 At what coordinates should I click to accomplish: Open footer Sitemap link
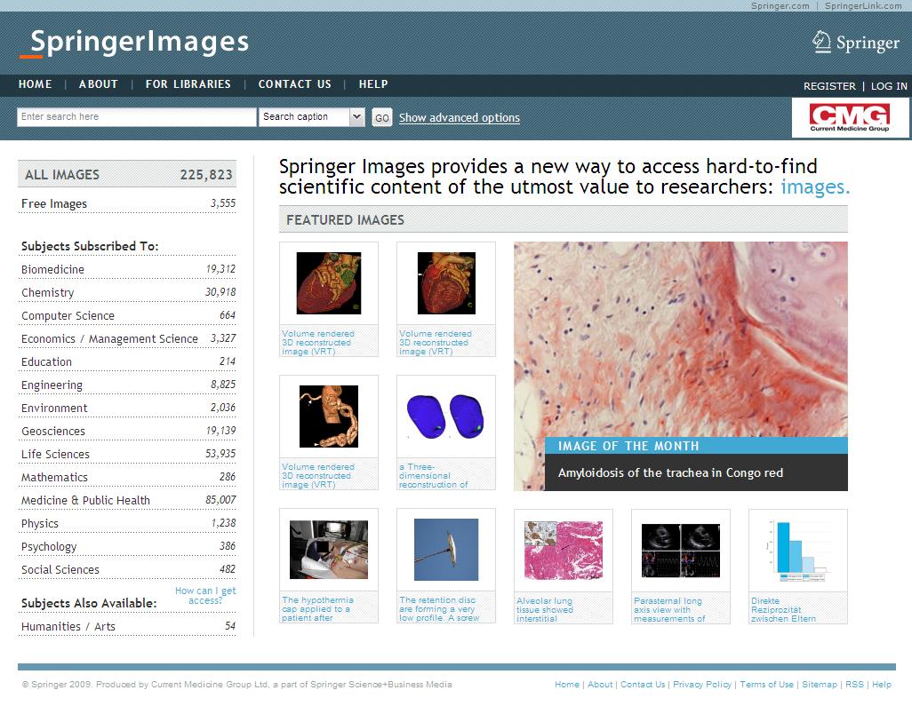tap(820, 685)
